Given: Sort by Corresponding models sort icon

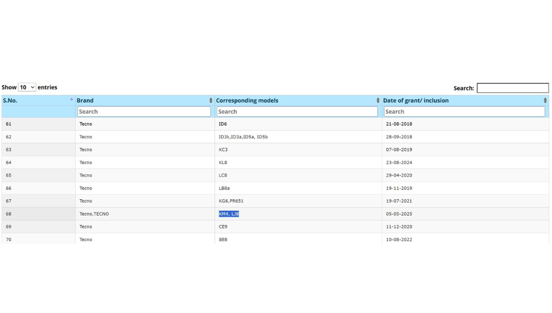Looking at the screenshot, I should click(378, 100).
